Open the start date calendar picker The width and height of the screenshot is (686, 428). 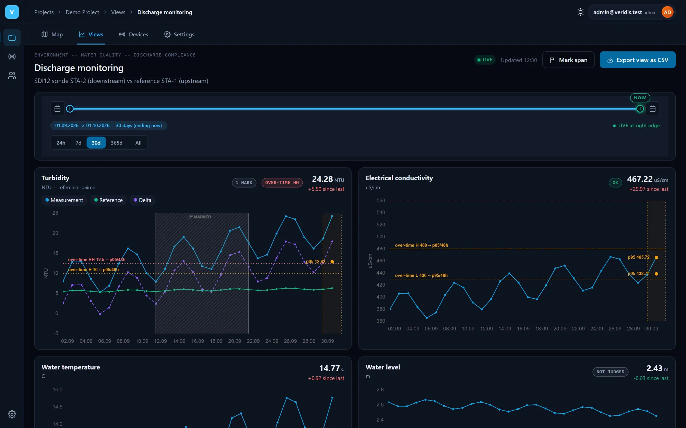(x=57, y=109)
